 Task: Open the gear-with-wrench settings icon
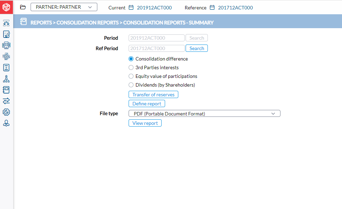pyautogui.click(x=6, y=112)
